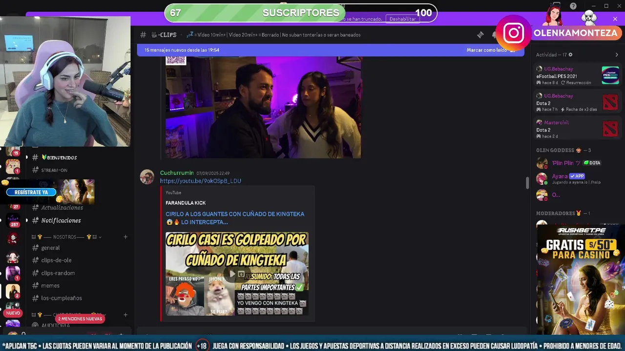Open server icon with badge 2
625x351 pixels.
pyautogui.click(x=13, y=291)
